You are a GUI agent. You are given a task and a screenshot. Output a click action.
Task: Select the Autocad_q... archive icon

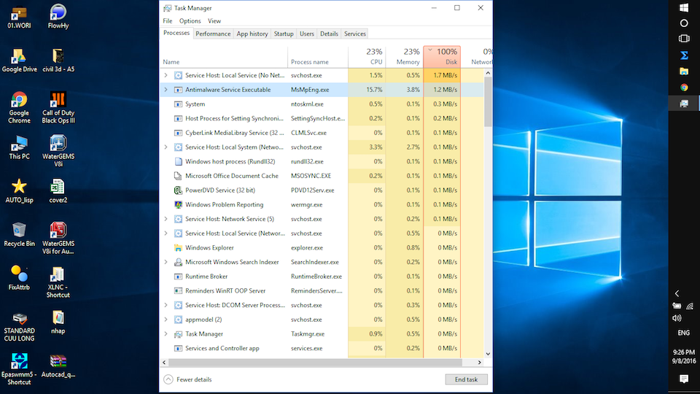click(x=58, y=366)
